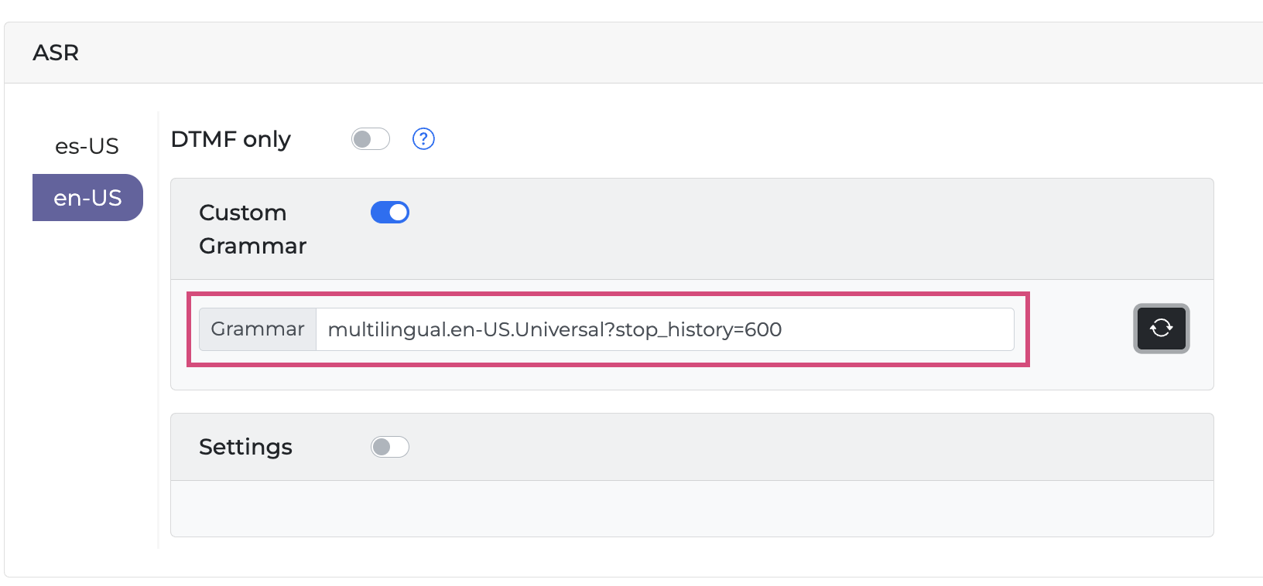Click the Custom Grammar label text

click(x=252, y=229)
